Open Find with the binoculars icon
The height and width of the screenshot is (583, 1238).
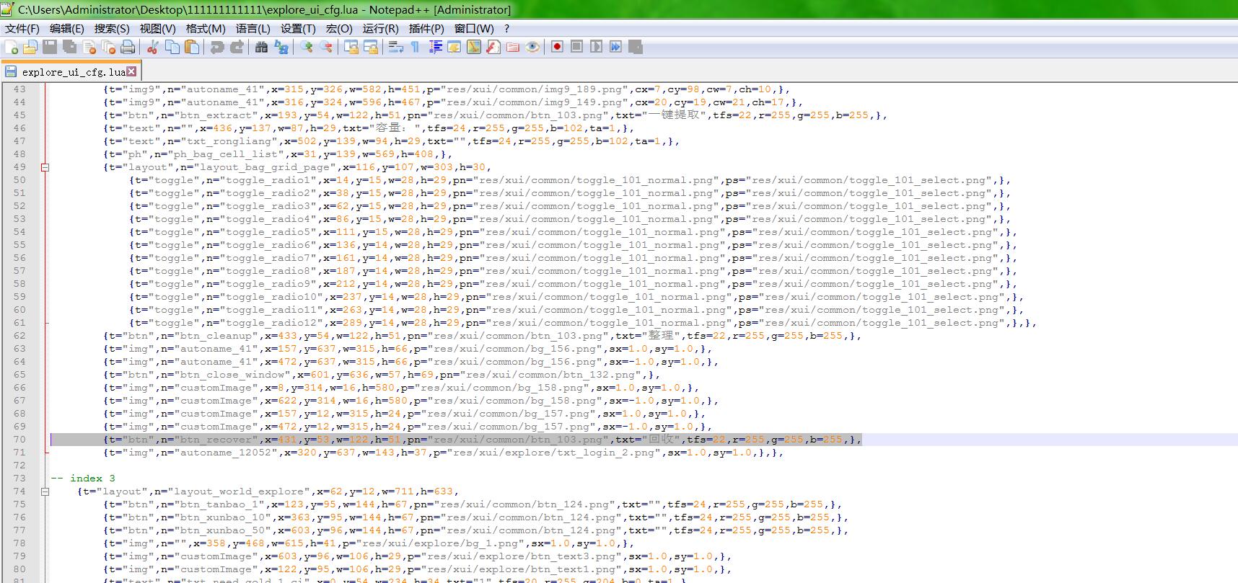[261, 48]
